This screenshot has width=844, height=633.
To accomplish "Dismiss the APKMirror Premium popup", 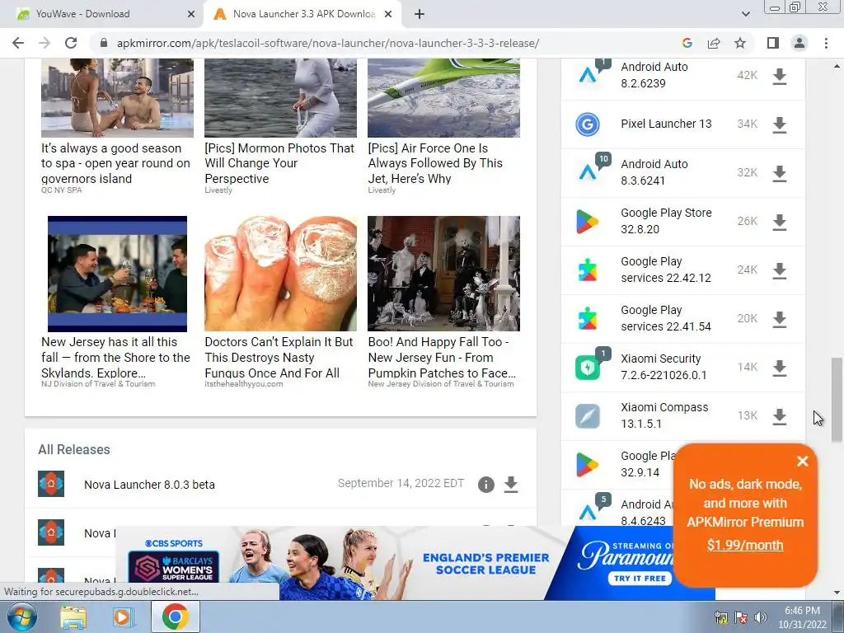I will pos(803,462).
